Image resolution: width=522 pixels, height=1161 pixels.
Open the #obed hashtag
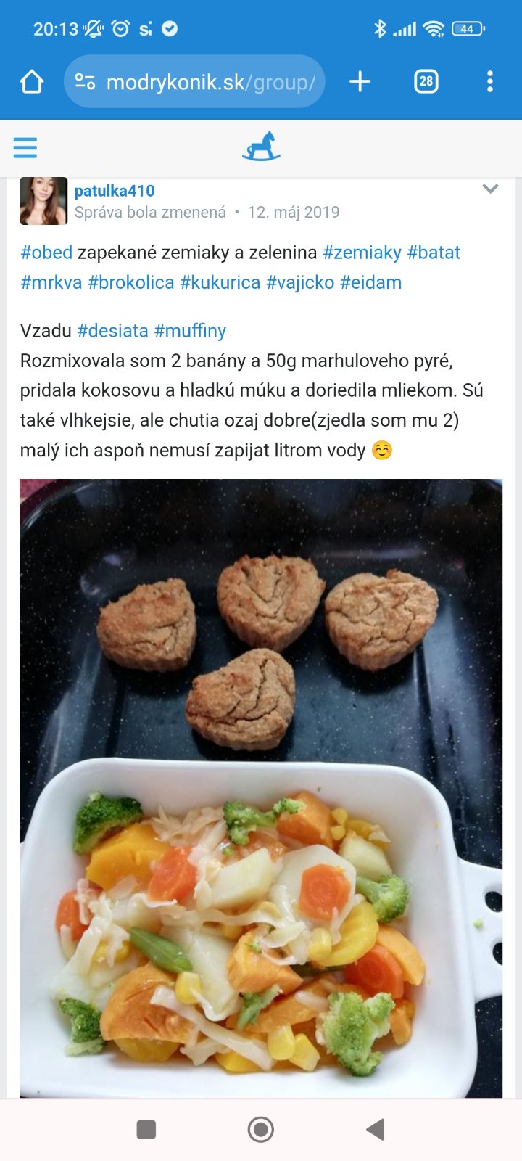46,253
